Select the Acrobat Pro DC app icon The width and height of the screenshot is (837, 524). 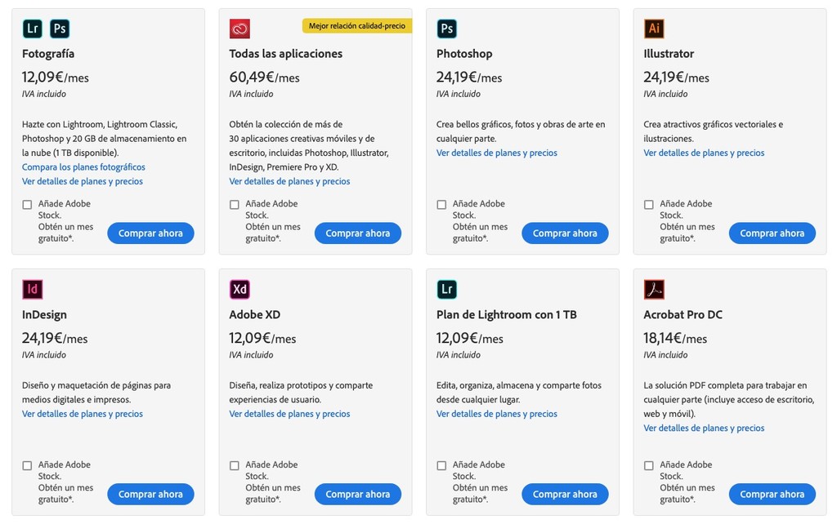pyautogui.click(x=654, y=289)
